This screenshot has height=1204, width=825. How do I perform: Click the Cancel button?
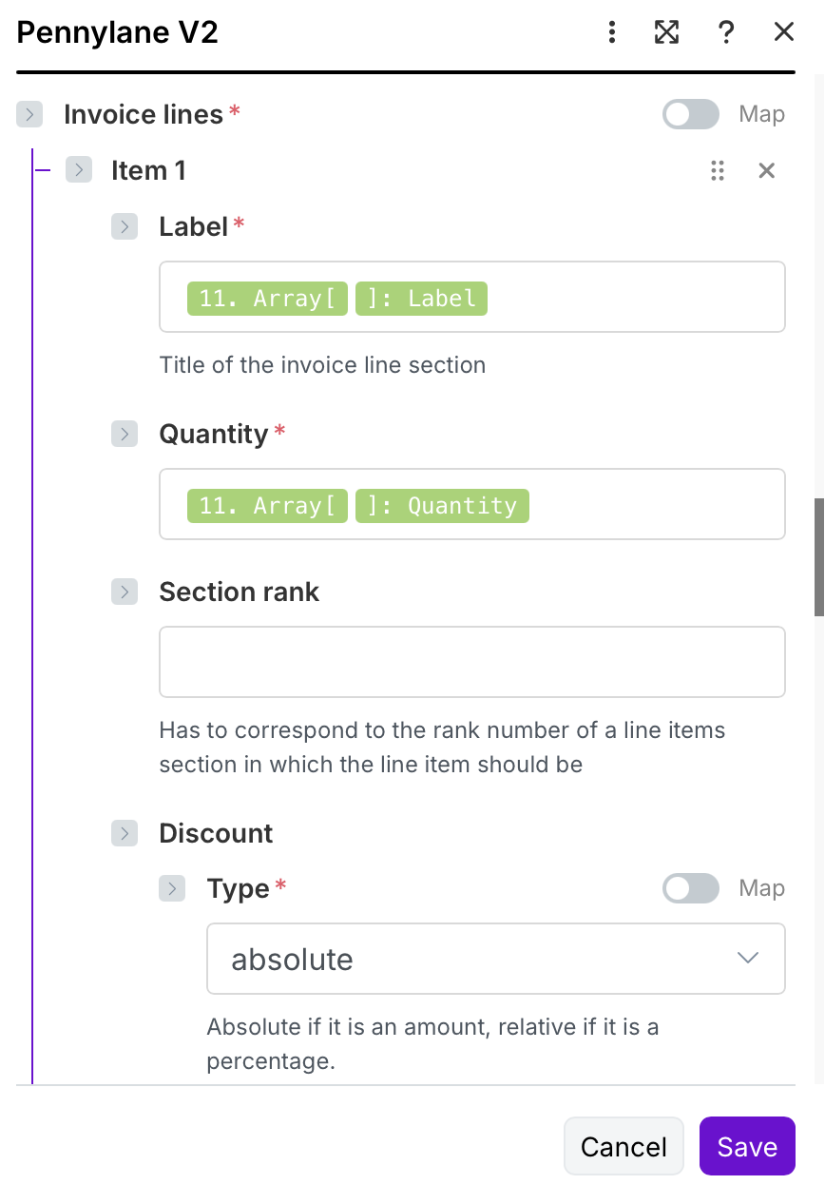624,1146
